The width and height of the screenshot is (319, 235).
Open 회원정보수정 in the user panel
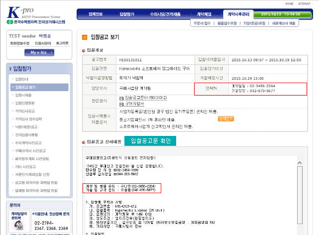20,43
